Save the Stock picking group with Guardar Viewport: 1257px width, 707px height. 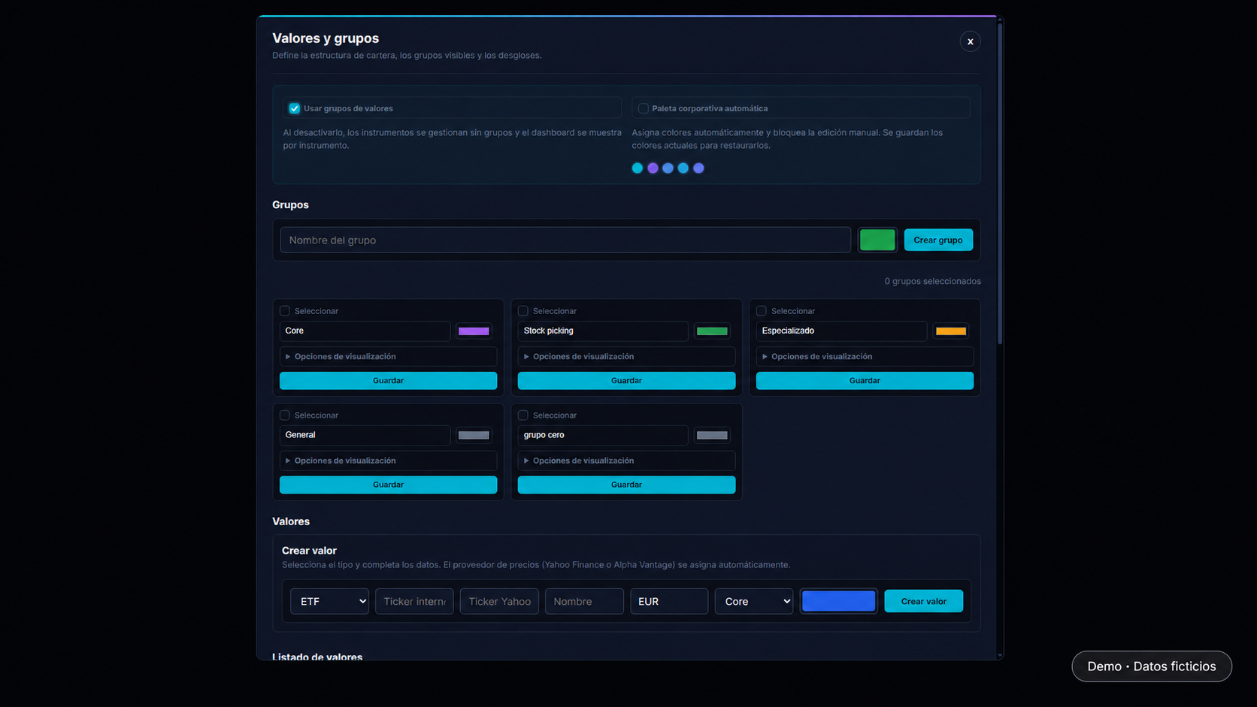coord(626,380)
